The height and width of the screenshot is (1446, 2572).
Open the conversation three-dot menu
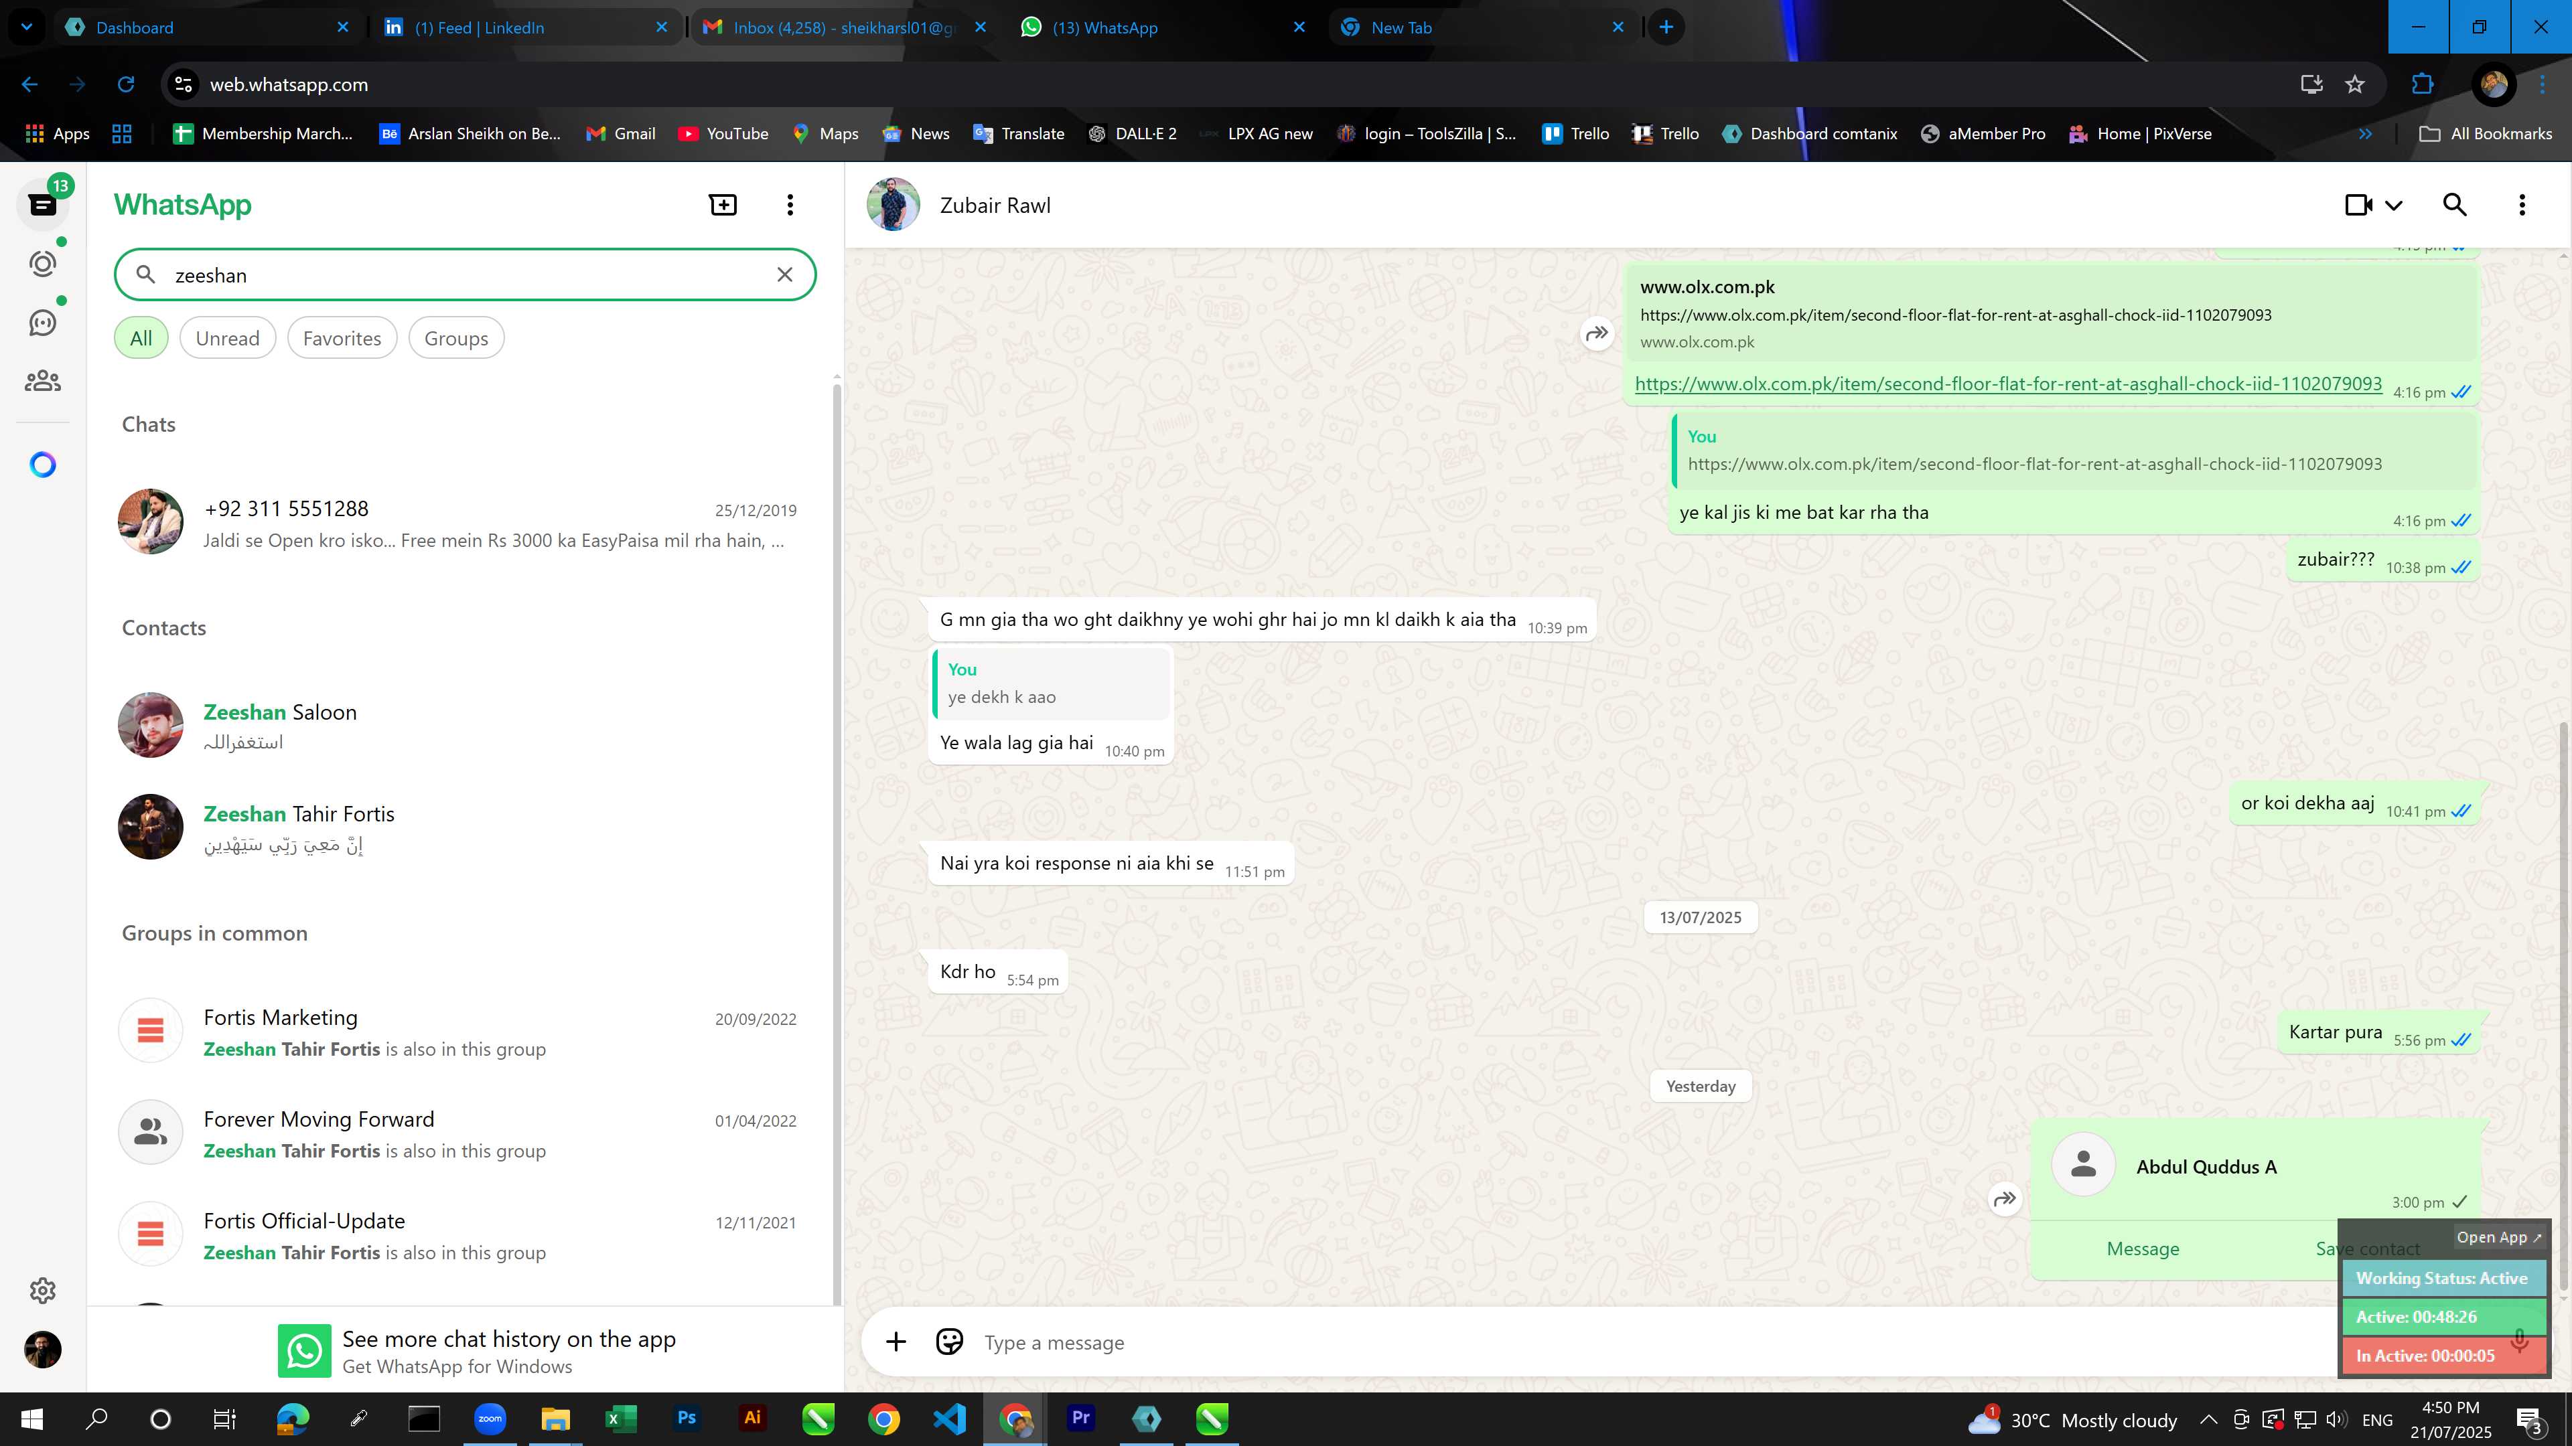2522,205
